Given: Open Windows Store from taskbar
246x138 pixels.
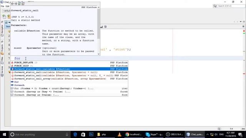Looking at the screenshot, I should [x=83, y=135].
